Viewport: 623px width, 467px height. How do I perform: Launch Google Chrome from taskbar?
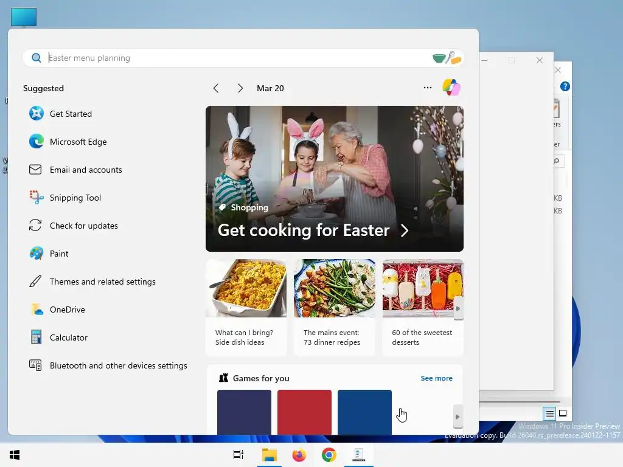[x=329, y=455]
